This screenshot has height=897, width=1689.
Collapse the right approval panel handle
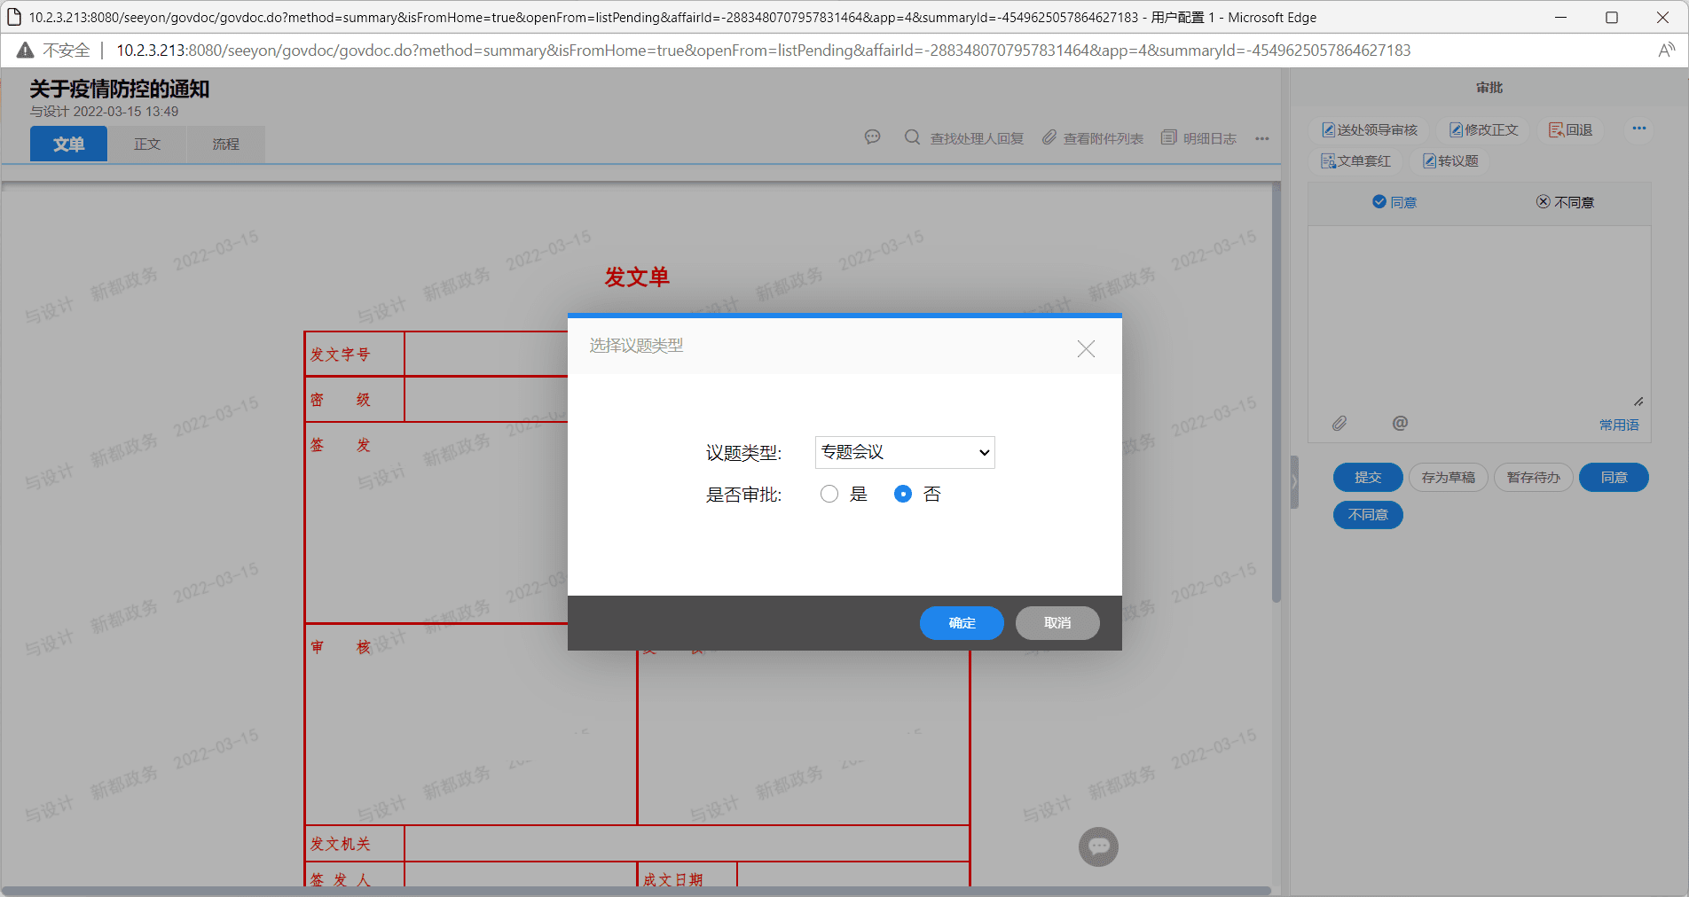coord(1294,482)
